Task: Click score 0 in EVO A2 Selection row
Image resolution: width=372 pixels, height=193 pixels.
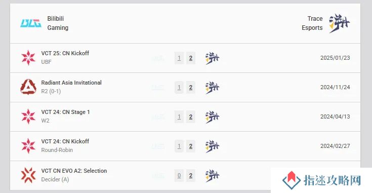Action: (179, 175)
